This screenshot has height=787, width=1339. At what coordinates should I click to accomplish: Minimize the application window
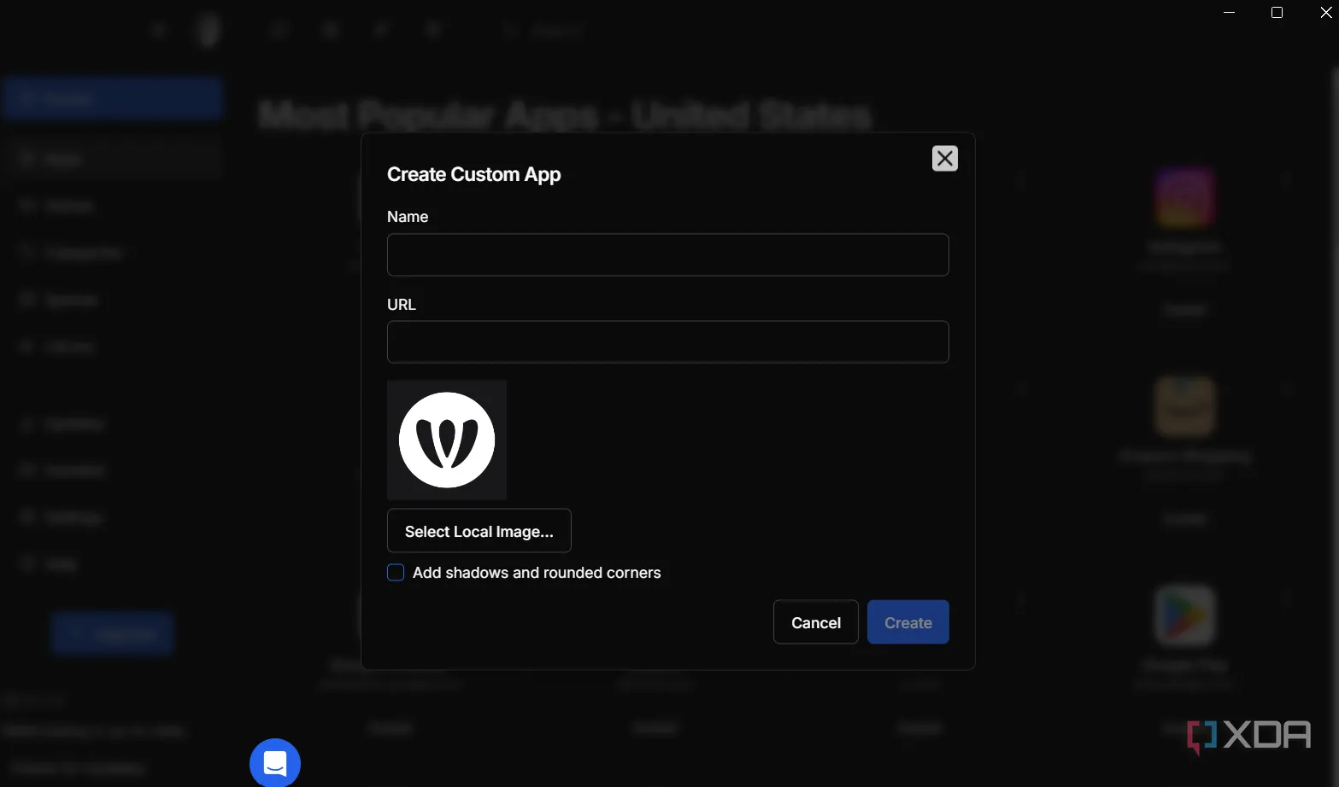pos(1229,13)
